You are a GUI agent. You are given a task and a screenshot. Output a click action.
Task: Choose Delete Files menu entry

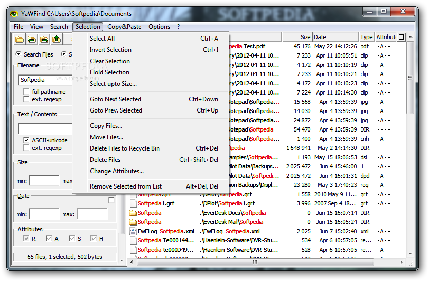point(151,160)
